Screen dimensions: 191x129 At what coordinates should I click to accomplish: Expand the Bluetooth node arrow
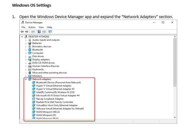(26, 50)
